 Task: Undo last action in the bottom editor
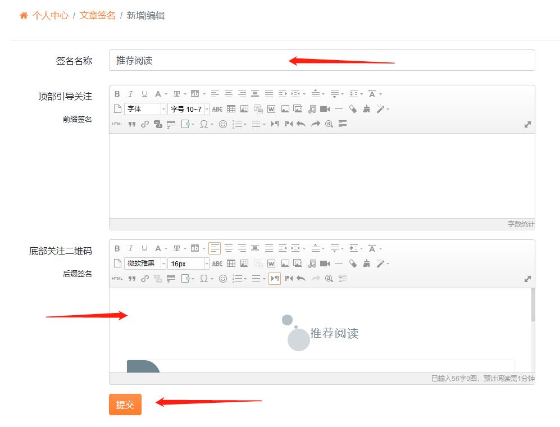click(x=302, y=278)
